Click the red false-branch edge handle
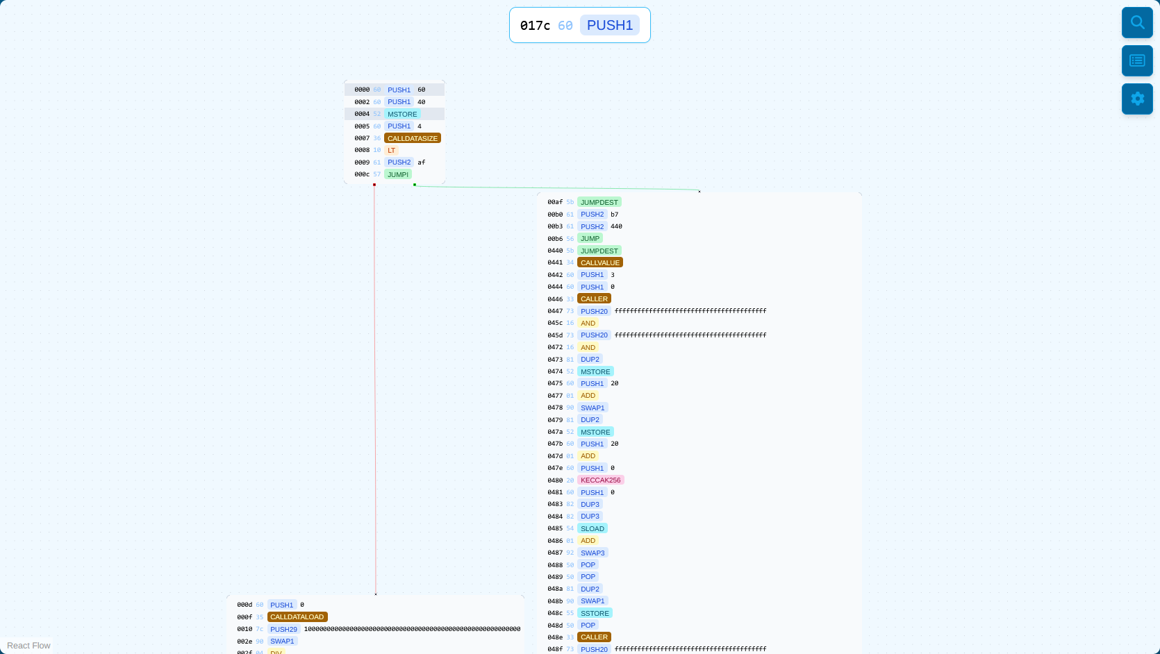Screen dimensions: 1160x654 [374, 185]
